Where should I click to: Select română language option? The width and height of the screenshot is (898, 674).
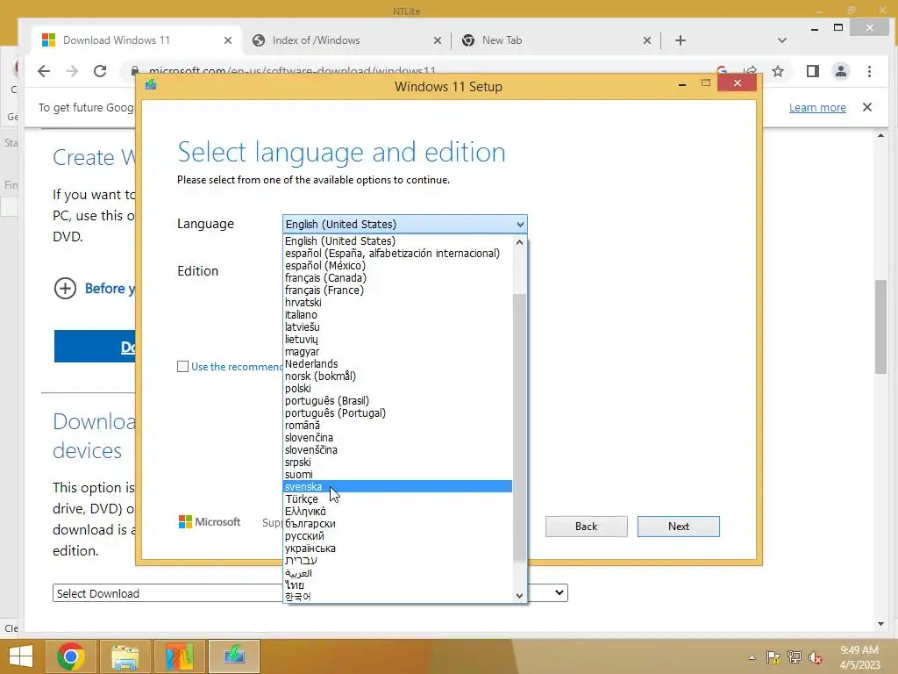click(x=398, y=426)
